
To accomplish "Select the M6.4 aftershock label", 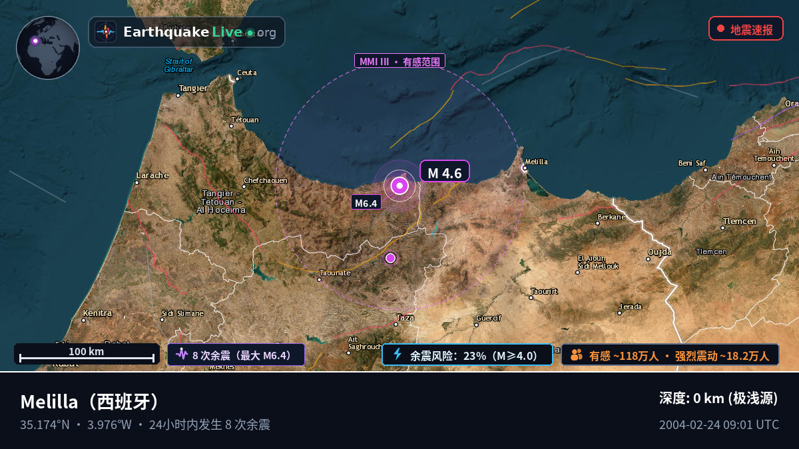I will pos(366,203).
